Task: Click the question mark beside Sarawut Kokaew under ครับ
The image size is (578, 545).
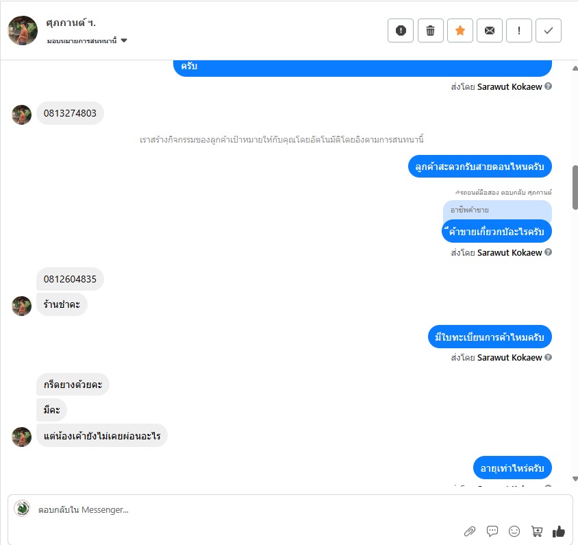Action: (x=548, y=86)
